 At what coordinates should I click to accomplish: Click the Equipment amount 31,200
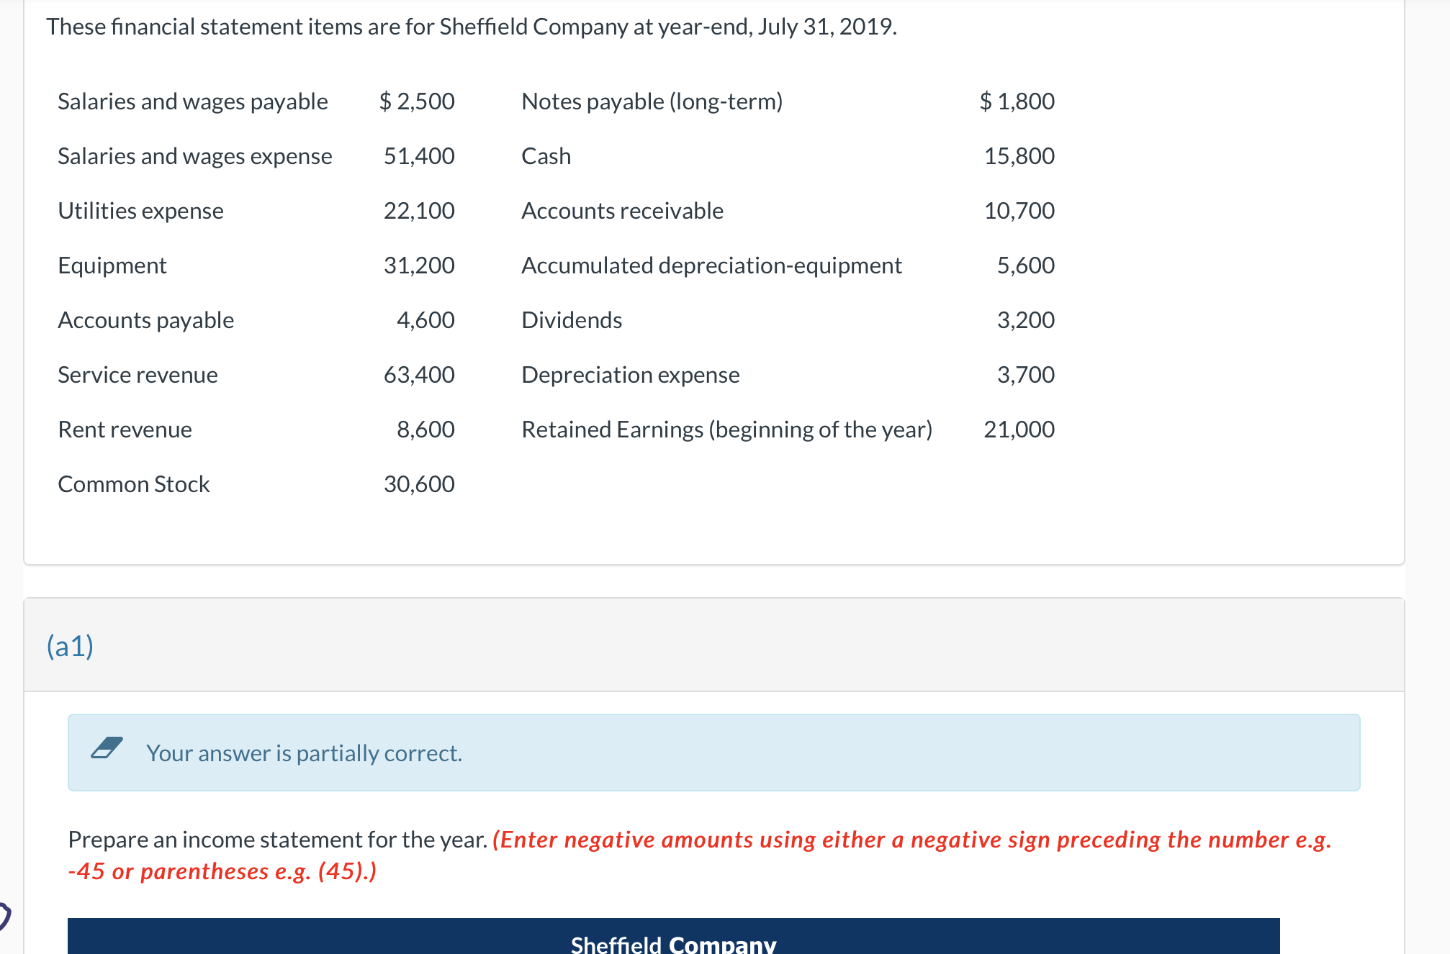point(418,265)
